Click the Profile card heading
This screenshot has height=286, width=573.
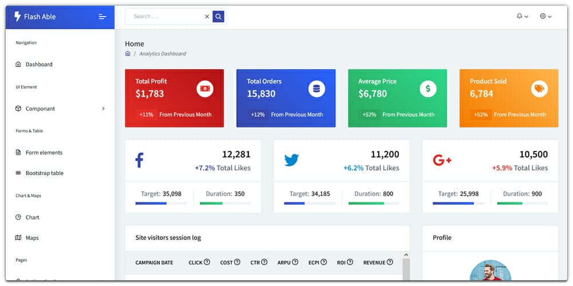(x=442, y=237)
